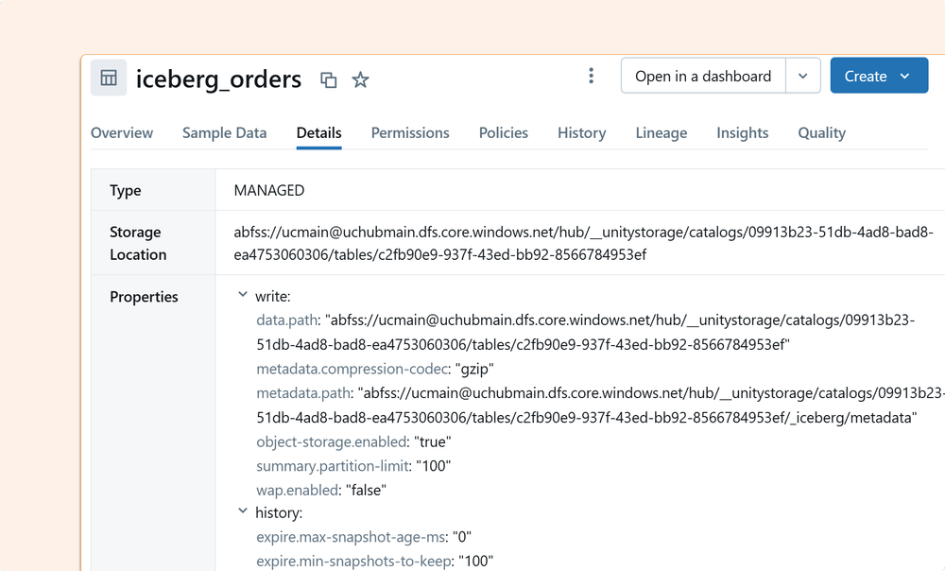Collapse the write properties section

tap(243, 296)
